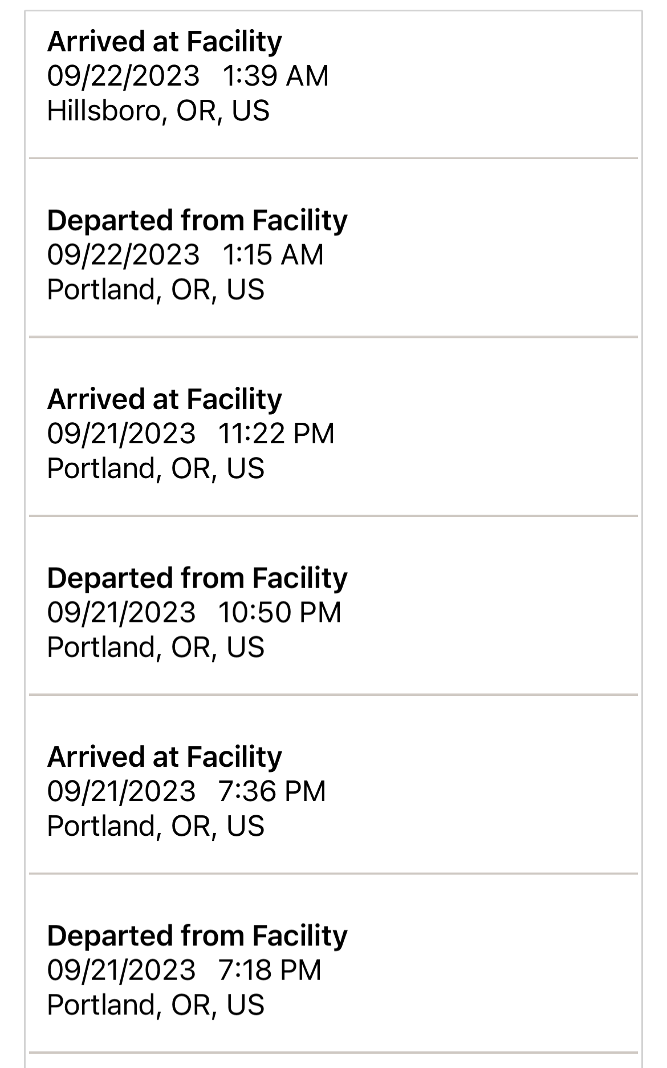Select Portland location under 11:22 PM arrival
667x1068 pixels.
pos(156,468)
